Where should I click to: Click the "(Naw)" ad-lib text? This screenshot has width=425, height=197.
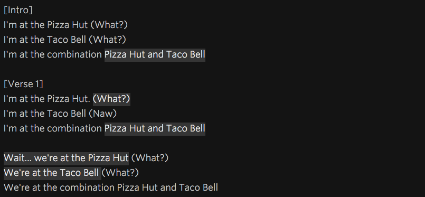point(103,114)
